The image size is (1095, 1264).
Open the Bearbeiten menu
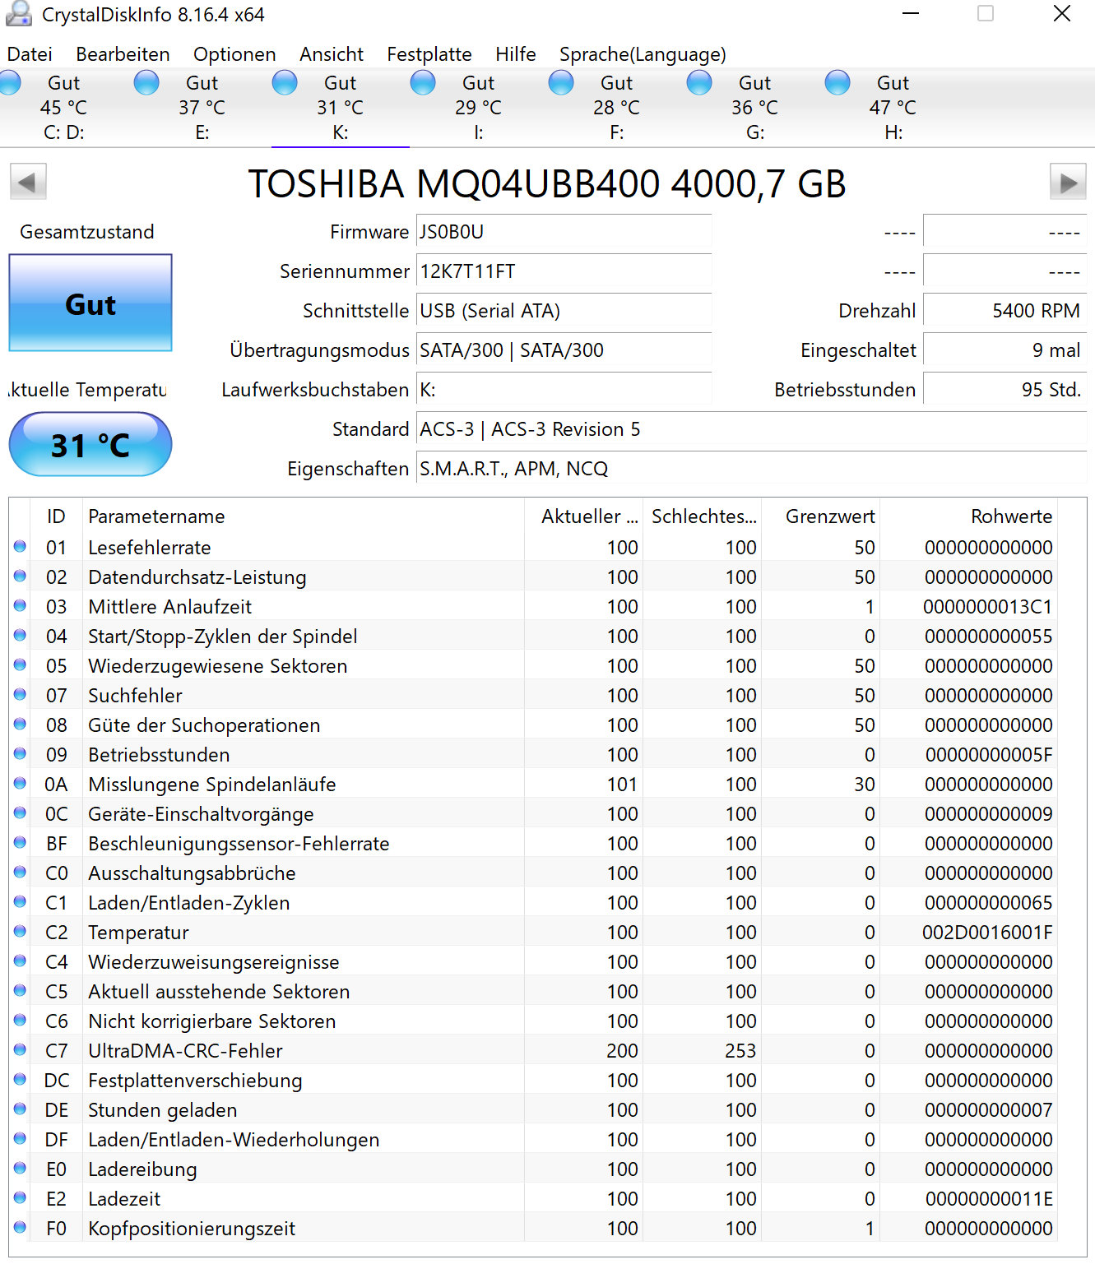[x=123, y=54]
